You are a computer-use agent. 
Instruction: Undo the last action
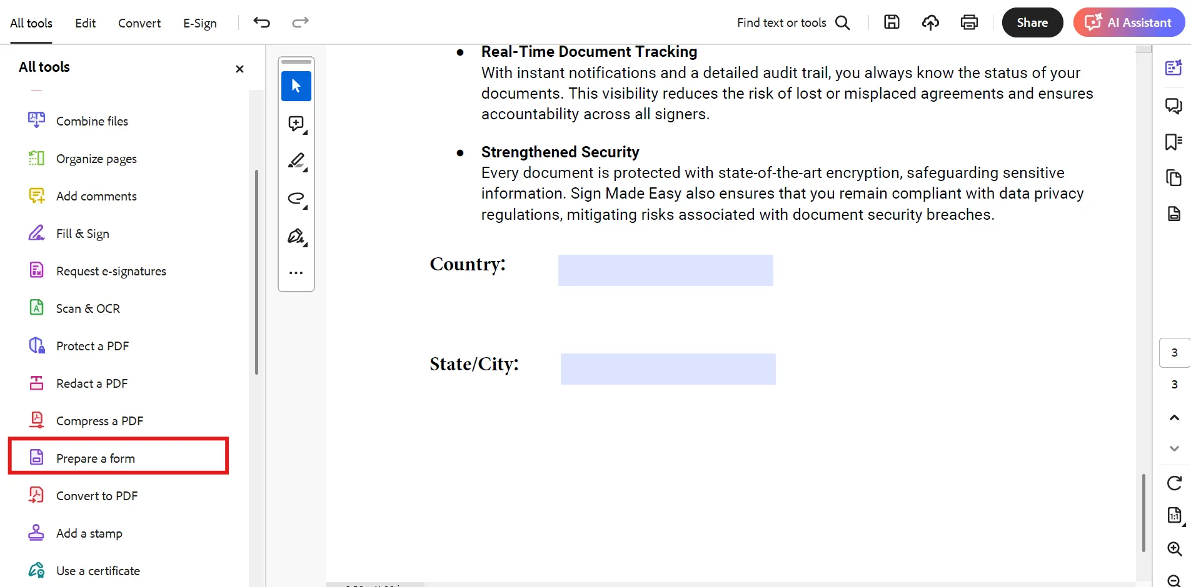coord(261,22)
